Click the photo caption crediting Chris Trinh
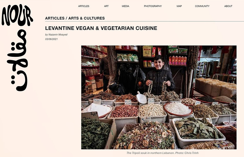Viewport: 244px width, 157px height. [x=163, y=153]
